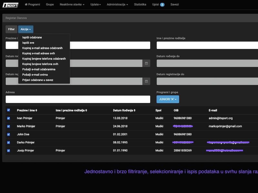The height and width of the screenshot is (193, 258).
Task: Open the Statistika page link
Action: [140, 5]
